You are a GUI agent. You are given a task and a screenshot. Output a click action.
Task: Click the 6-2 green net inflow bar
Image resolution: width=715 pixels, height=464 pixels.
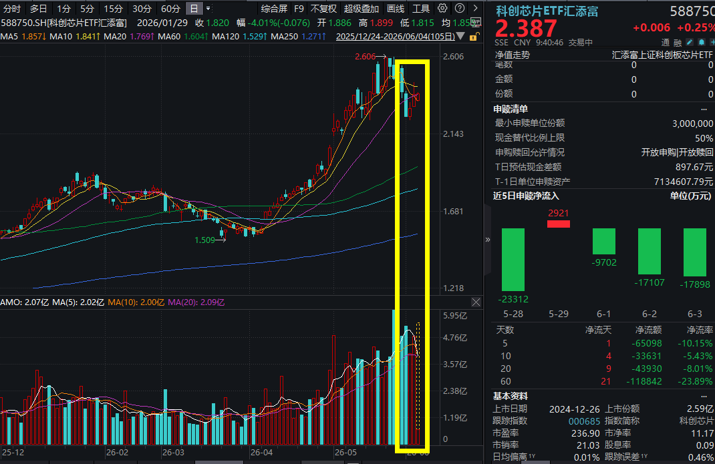tap(650, 251)
